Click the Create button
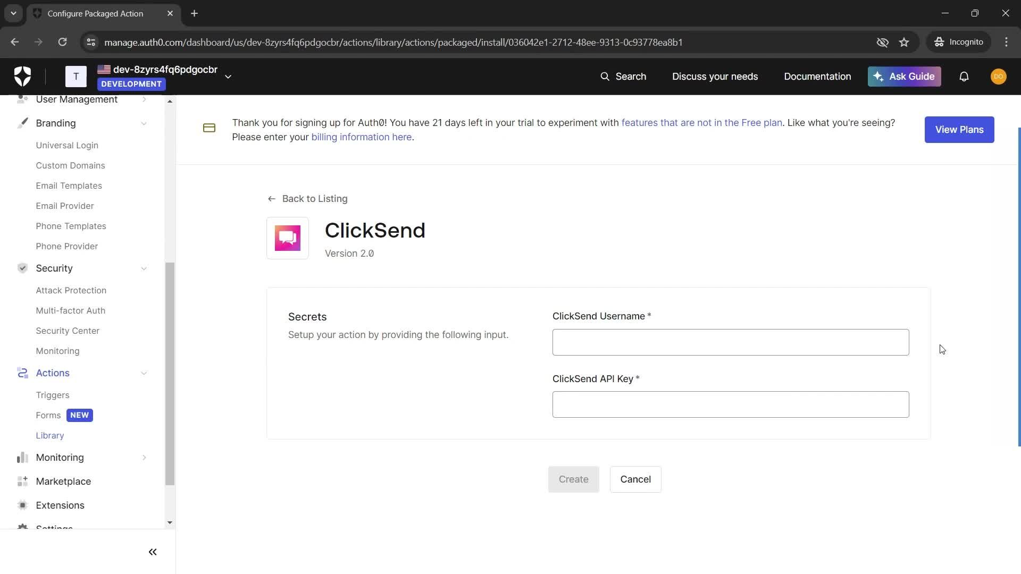The image size is (1021, 574). [x=573, y=479]
